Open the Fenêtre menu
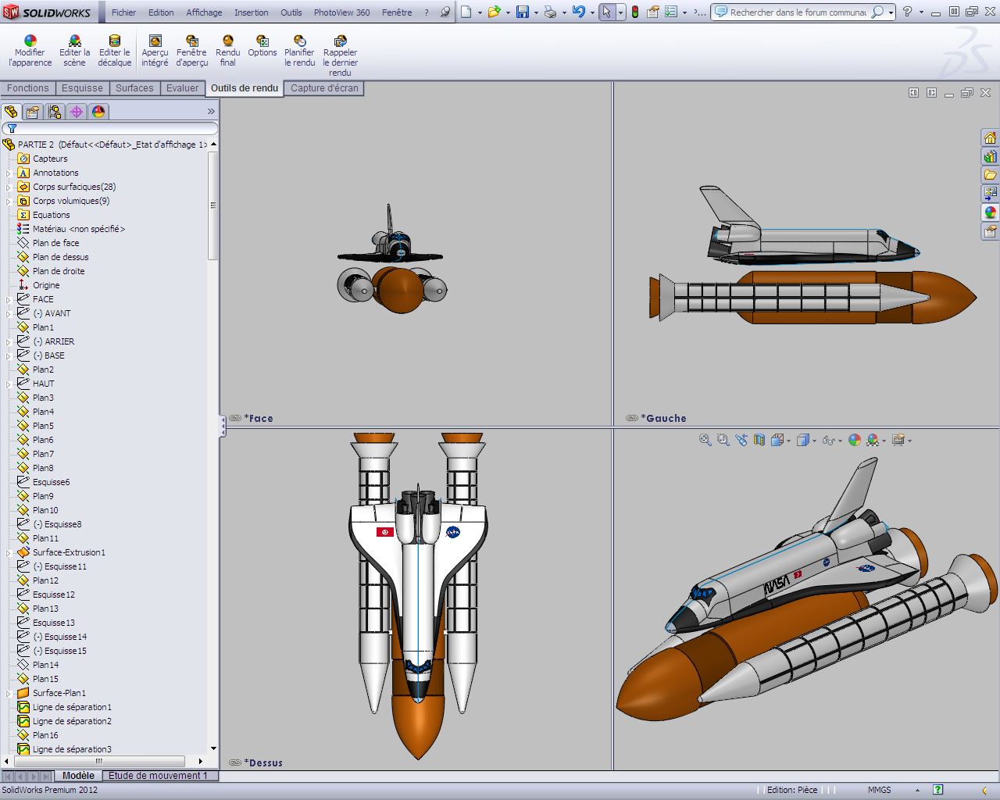The height and width of the screenshot is (800, 1000). (397, 12)
